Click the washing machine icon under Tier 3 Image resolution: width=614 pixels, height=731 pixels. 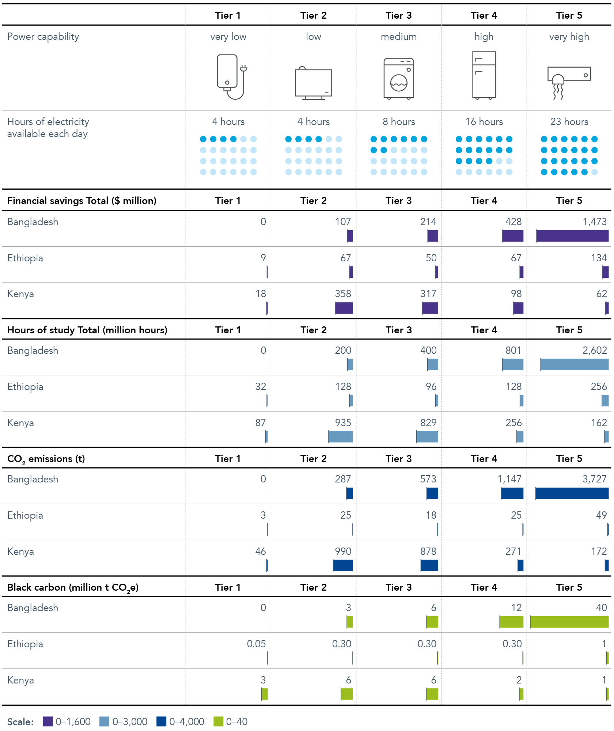coord(399,79)
